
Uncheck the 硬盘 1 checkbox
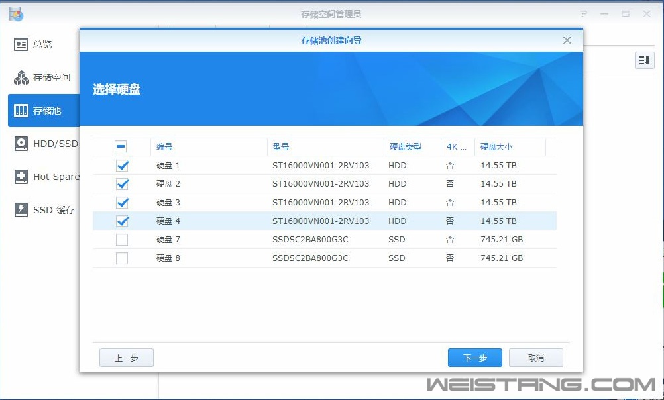(x=122, y=165)
